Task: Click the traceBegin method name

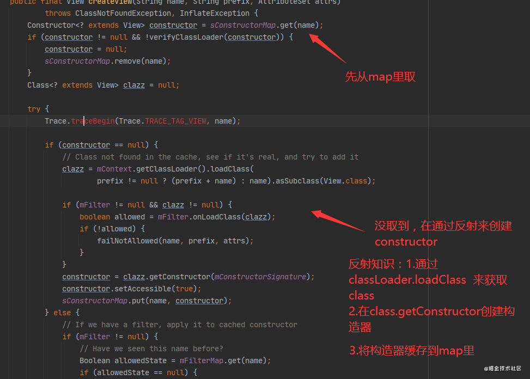Action: coord(93,121)
